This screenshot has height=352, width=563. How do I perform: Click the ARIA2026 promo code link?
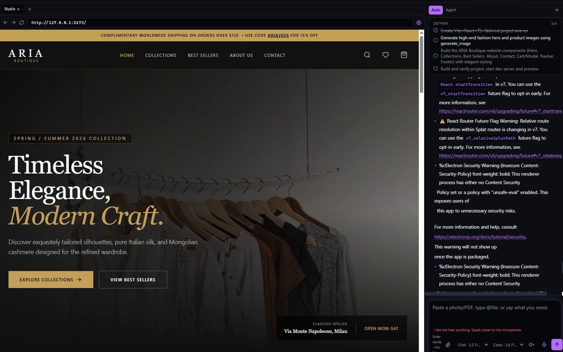tap(278, 35)
